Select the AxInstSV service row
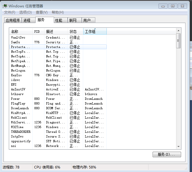 click(x=58, y=89)
